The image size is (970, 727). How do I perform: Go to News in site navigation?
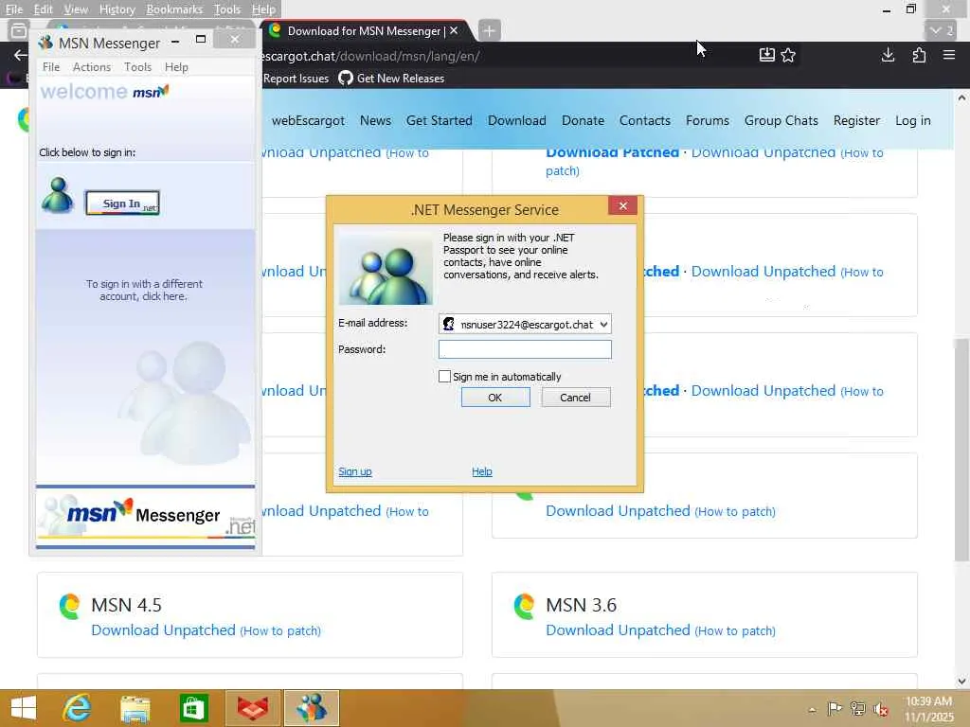(375, 120)
